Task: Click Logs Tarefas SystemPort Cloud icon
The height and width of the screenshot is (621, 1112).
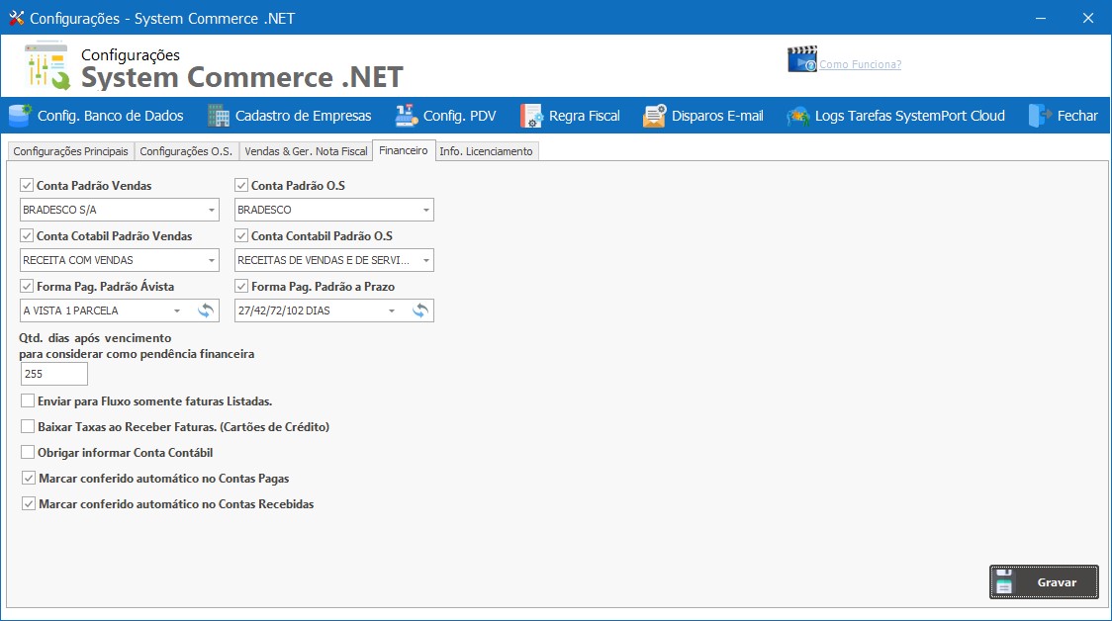Action: coord(798,116)
